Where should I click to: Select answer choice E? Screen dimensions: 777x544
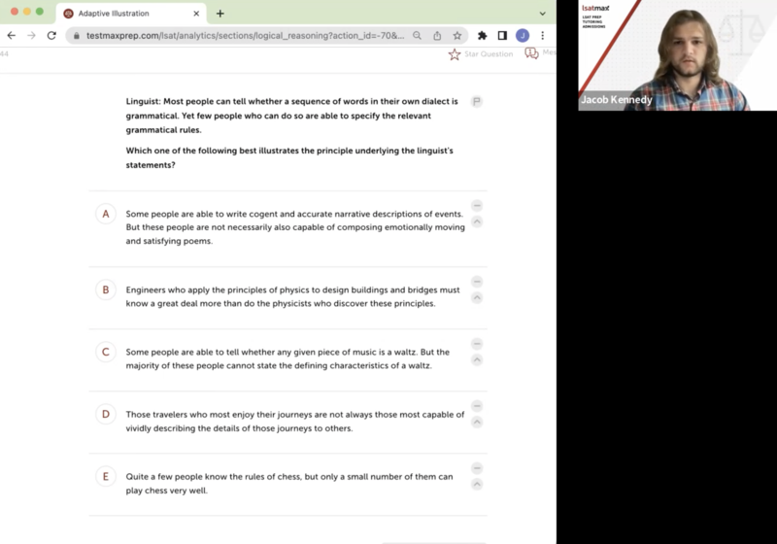106,476
